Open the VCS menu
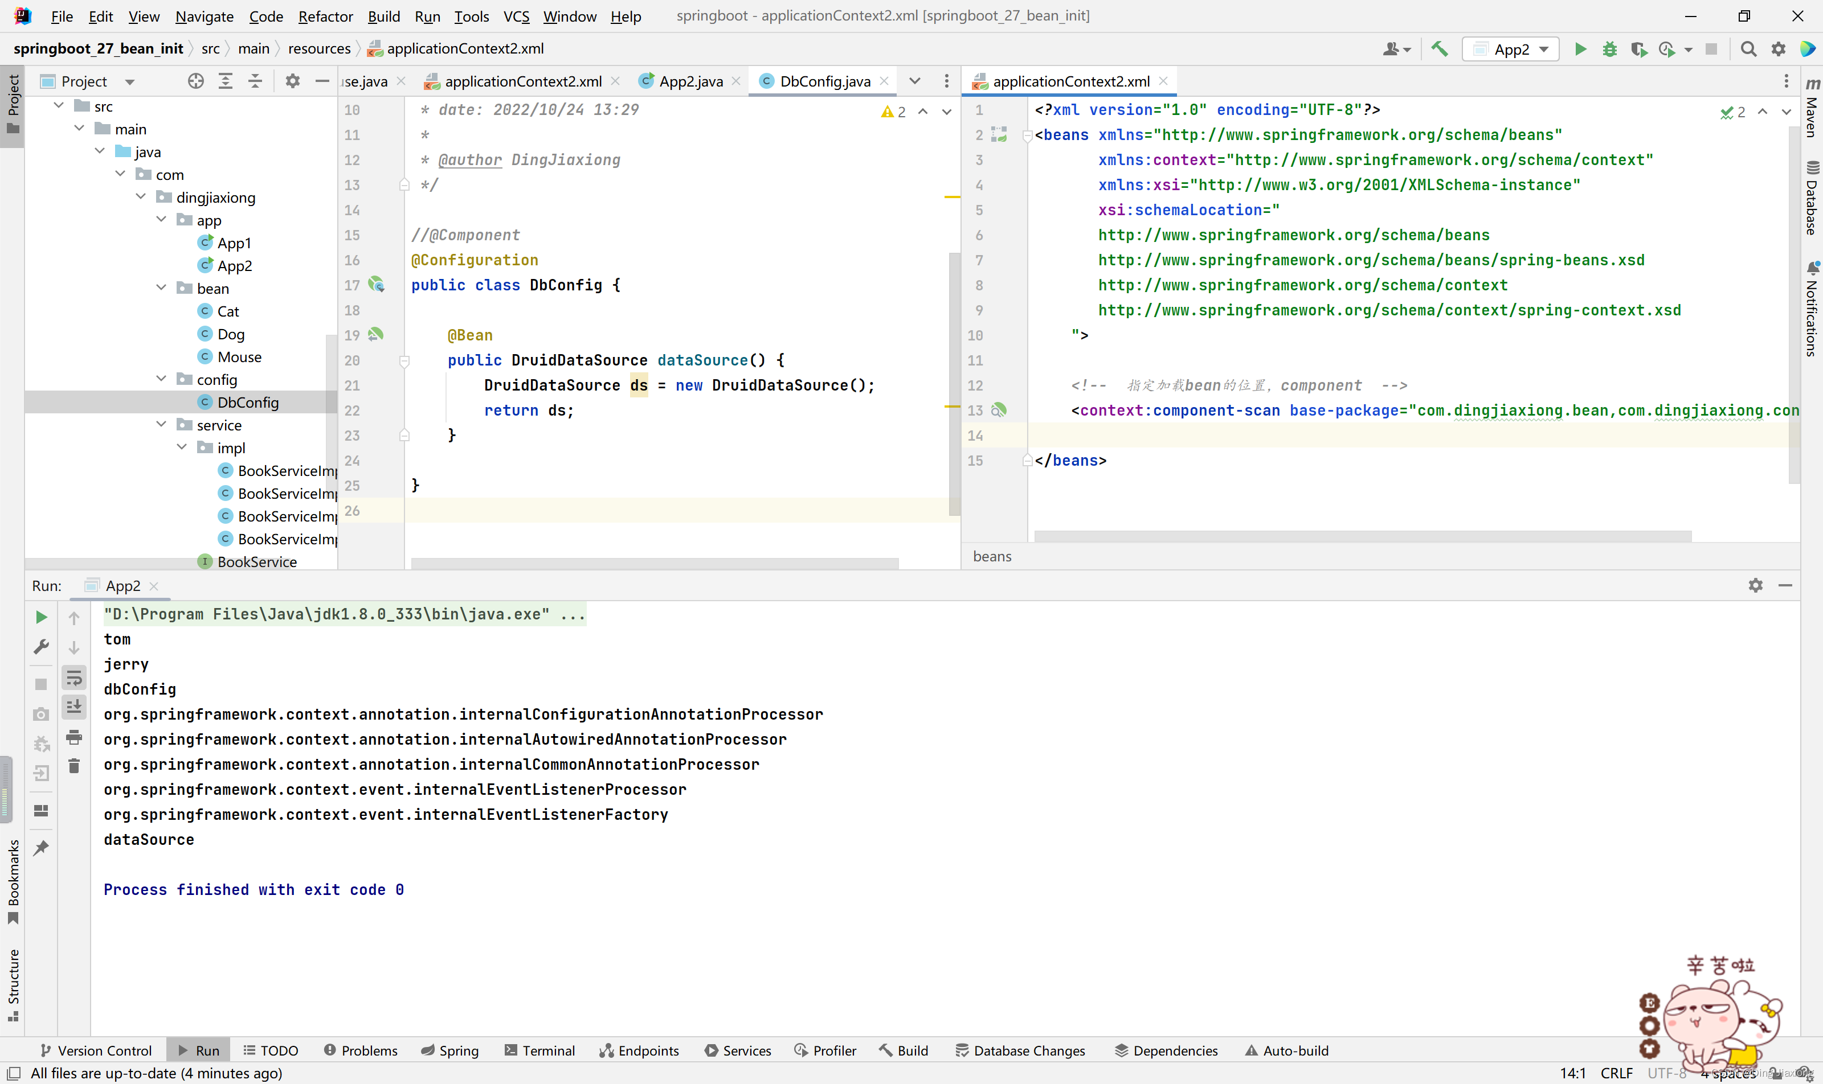The height and width of the screenshot is (1084, 1823). pos(516,16)
